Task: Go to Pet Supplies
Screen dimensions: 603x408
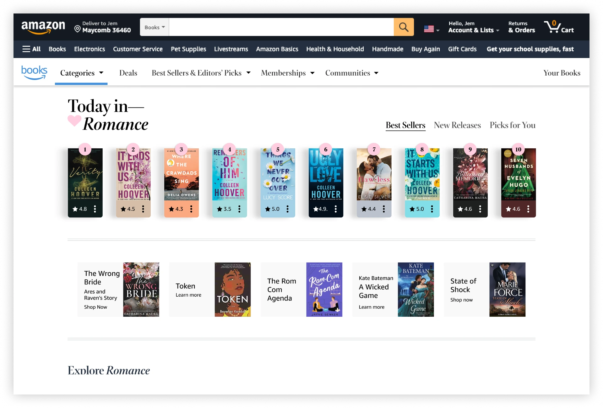Action: click(x=188, y=49)
